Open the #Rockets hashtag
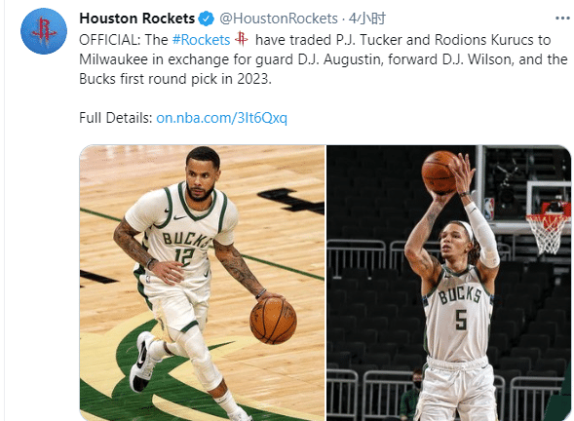The height and width of the screenshot is (421, 574). point(201,40)
